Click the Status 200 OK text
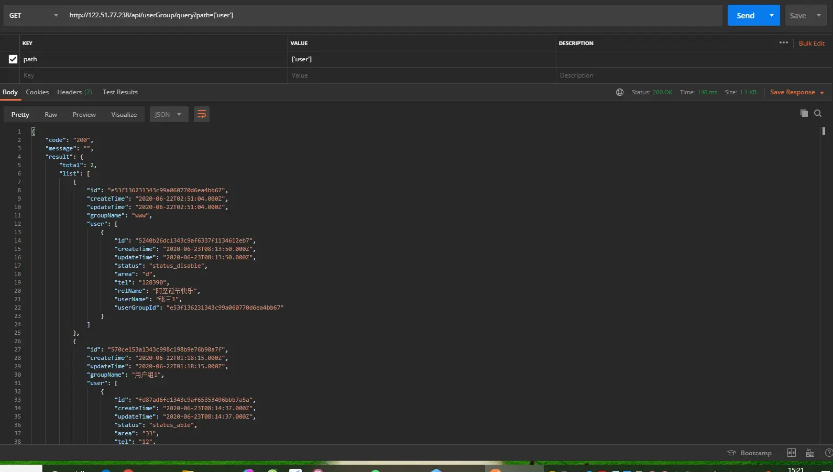833x472 pixels. pos(652,92)
